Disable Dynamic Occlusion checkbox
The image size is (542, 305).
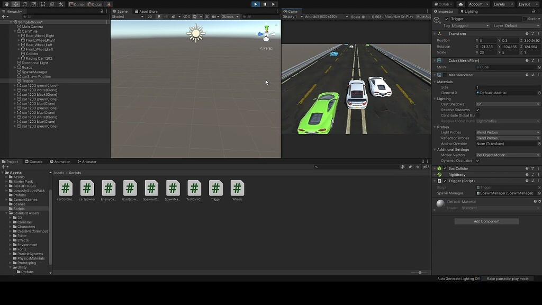click(x=479, y=160)
